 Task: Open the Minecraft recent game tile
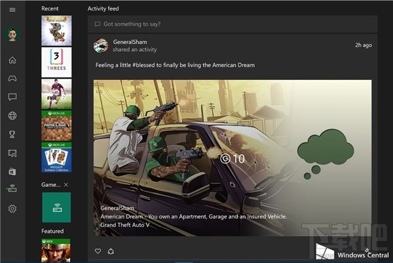(x=56, y=125)
